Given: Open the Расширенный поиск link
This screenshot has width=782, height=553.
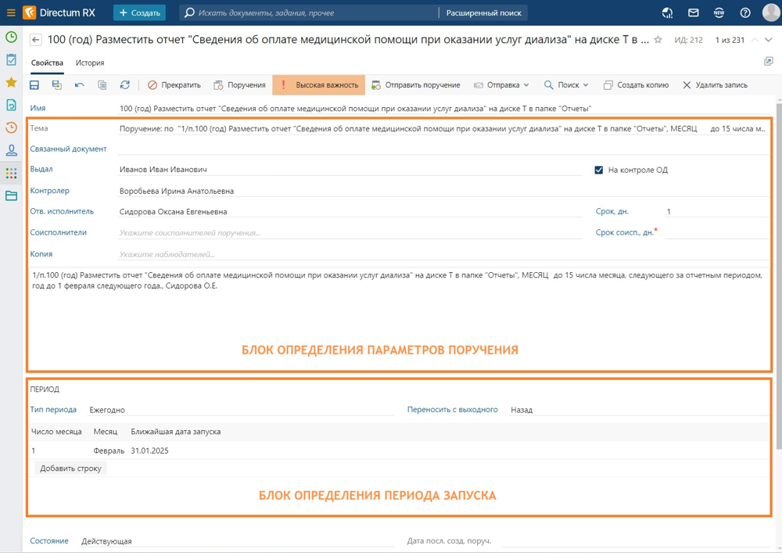Looking at the screenshot, I should click(x=483, y=13).
